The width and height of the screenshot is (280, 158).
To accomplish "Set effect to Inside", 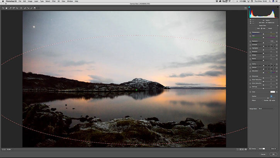I will (270, 101).
